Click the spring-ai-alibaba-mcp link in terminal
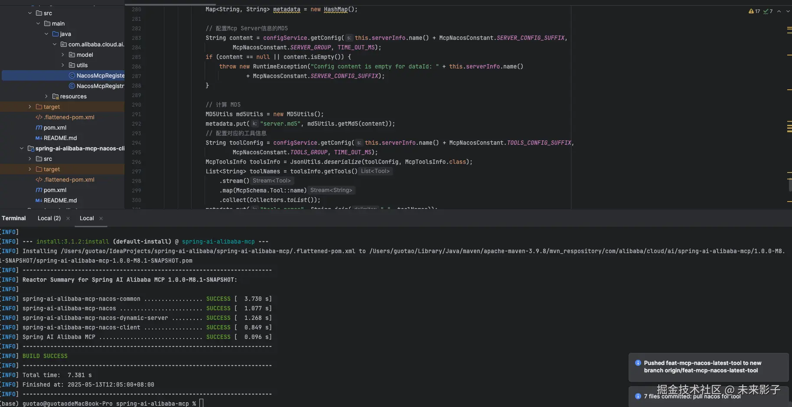 218,241
